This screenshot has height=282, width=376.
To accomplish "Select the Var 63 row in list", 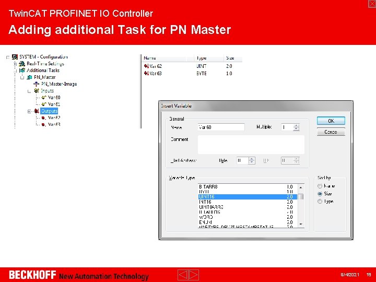I will point(192,73).
